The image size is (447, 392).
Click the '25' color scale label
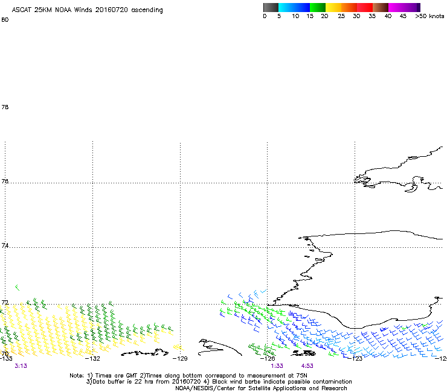tap(341, 16)
